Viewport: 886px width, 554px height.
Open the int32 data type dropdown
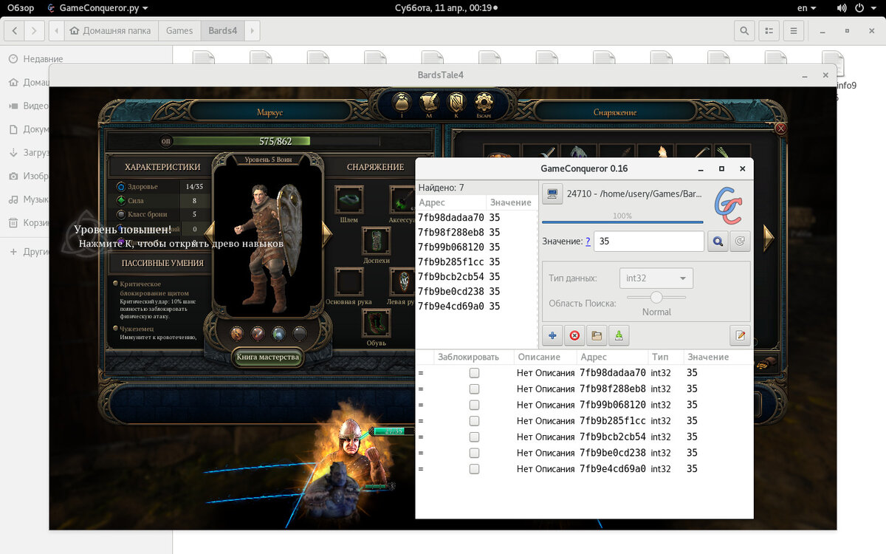pyautogui.click(x=656, y=278)
